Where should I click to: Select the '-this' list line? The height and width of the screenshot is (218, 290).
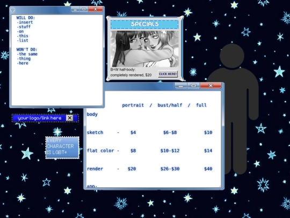[x=23, y=36]
